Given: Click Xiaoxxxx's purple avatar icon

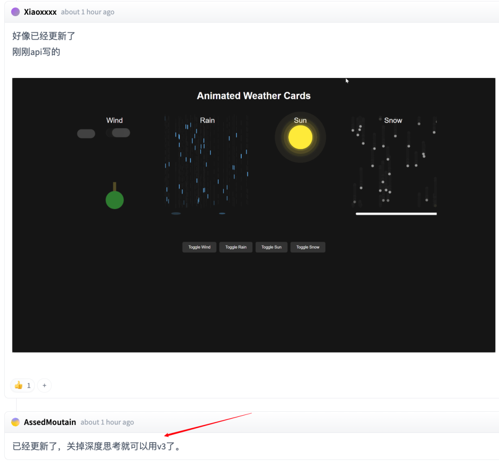Looking at the screenshot, I should point(15,12).
